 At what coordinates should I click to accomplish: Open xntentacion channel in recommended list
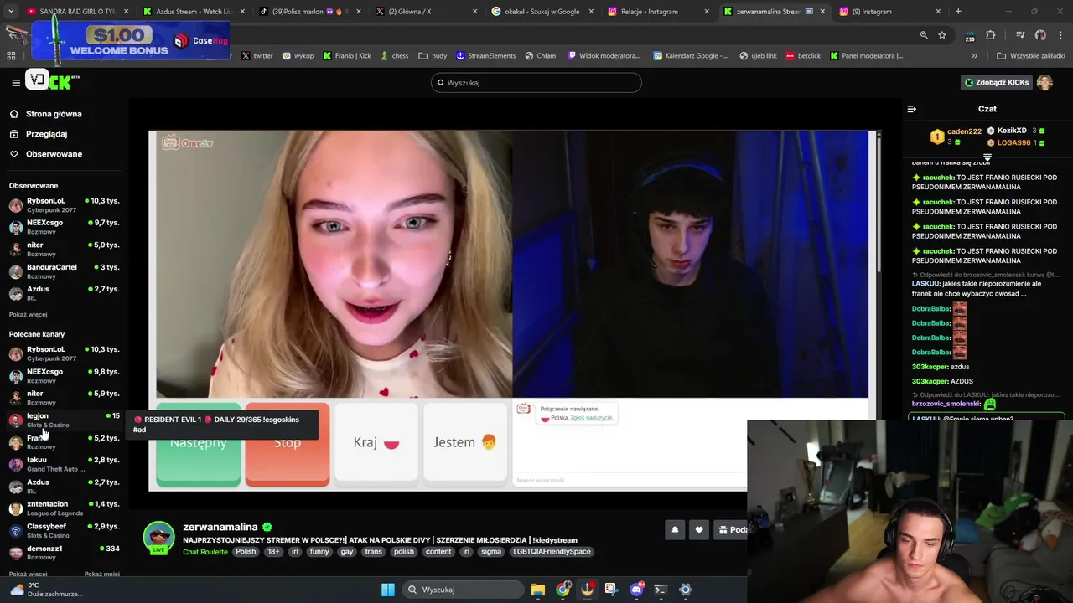(x=64, y=508)
